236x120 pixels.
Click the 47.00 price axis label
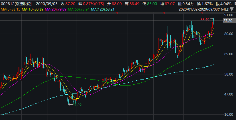coord(228,94)
